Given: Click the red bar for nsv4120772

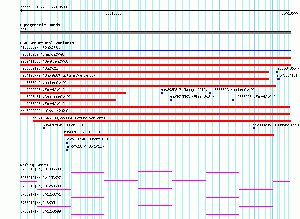Looking at the screenshot, I should pyautogui.click(x=145, y=79).
